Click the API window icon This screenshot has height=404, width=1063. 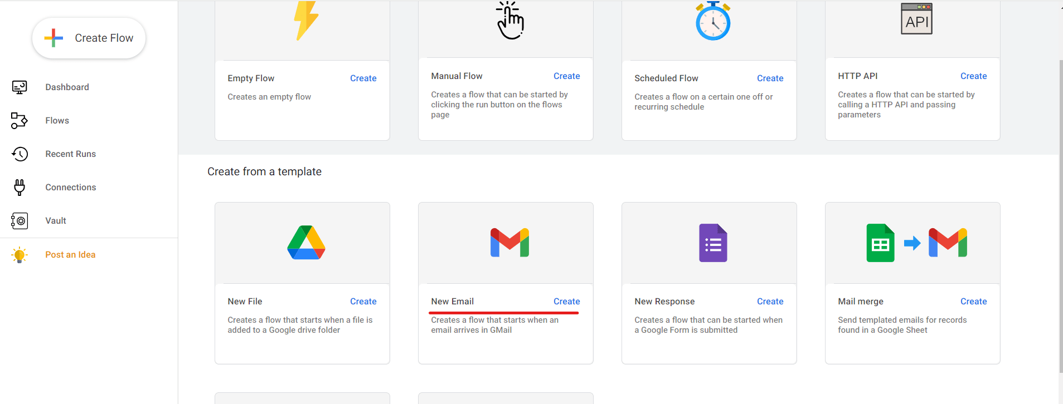tap(916, 19)
